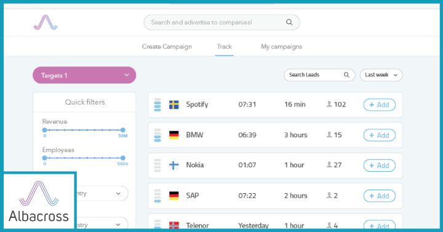Screen dimensions: 443x232
Task: Expand the country filter dropdown chevron
Action: pos(118,194)
